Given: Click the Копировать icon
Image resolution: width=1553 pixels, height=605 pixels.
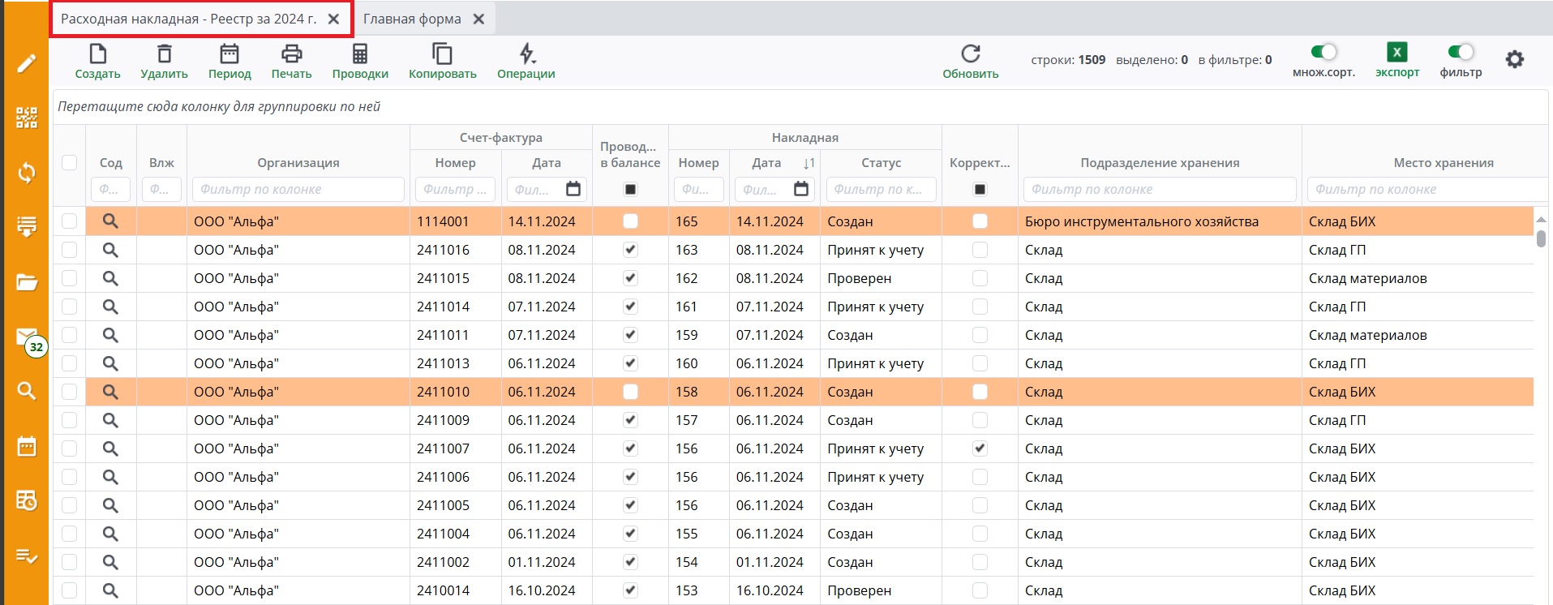Looking at the screenshot, I should [x=442, y=54].
